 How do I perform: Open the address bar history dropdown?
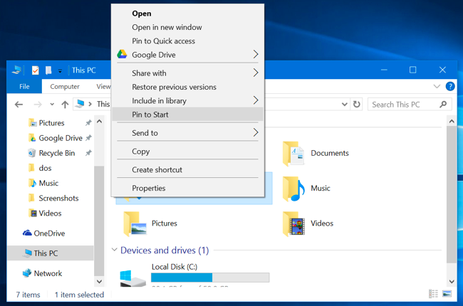point(344,104)
